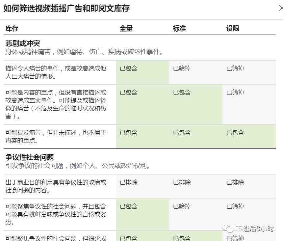Click row text 描述令人痛苦的事件
Screen dimensions: 283x241
[56, 72]
